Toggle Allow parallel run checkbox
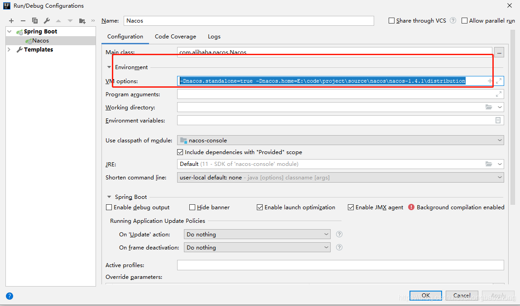The width and height of the screenshot is (520, 306). coord(464,20)
